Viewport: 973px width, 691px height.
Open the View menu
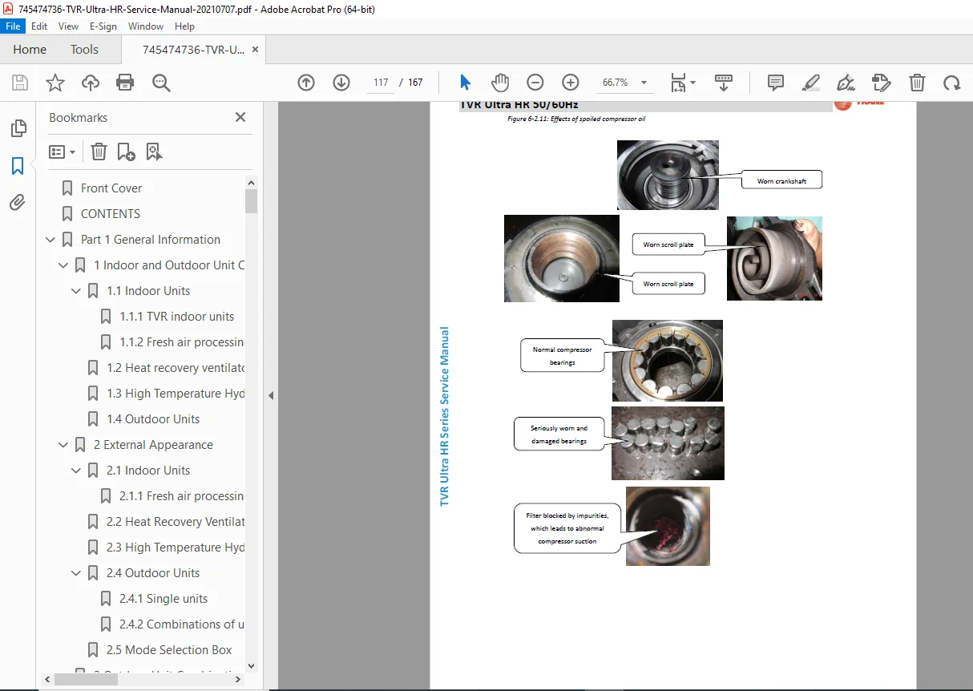pos(68,26)
